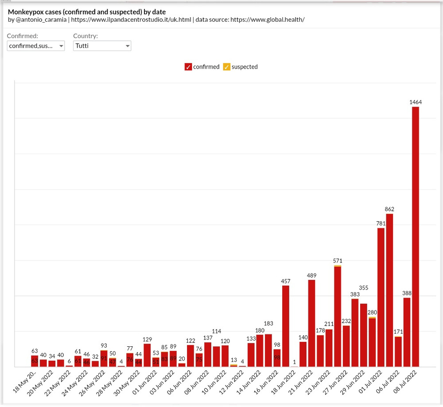Select the bar labeled 355

click(x=363, y=335)
